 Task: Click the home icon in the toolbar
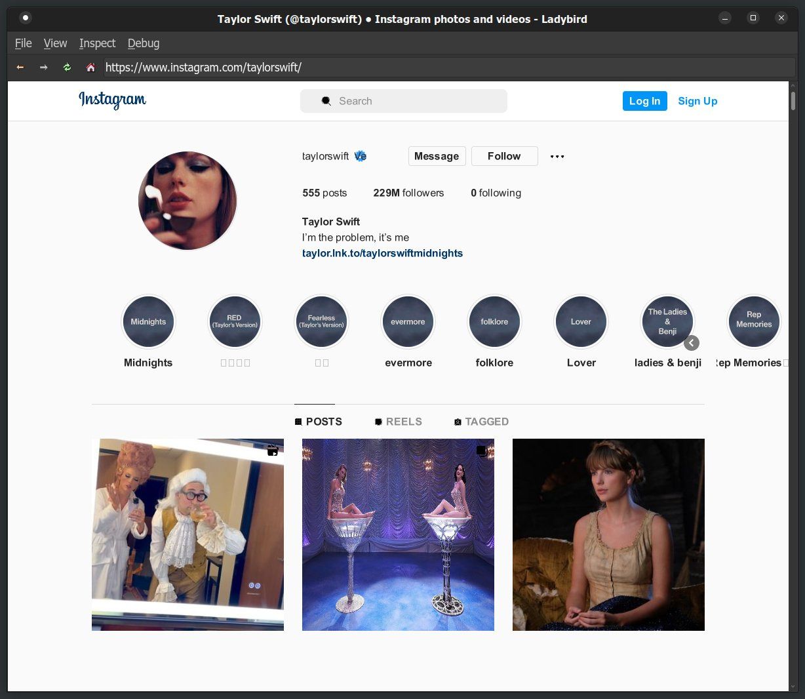click(90, 68)
